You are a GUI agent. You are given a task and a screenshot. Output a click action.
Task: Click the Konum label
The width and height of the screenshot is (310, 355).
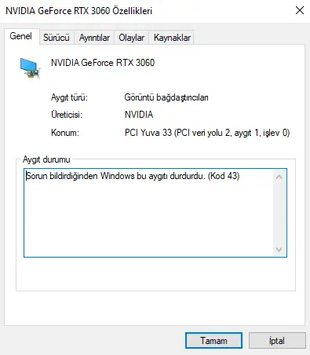point(65,133)
